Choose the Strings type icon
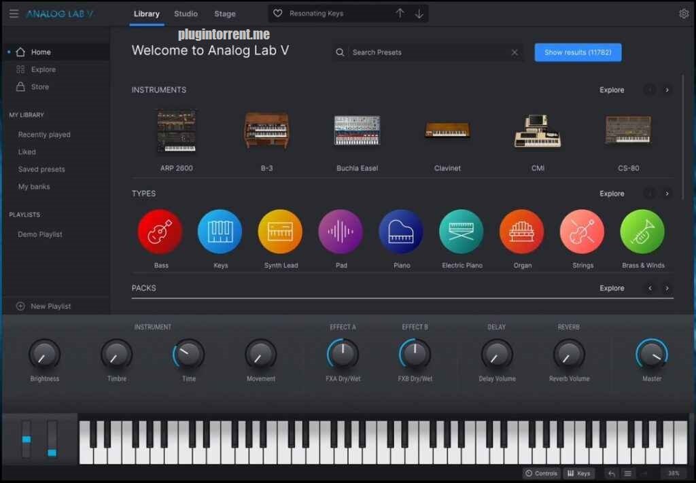 582,232
